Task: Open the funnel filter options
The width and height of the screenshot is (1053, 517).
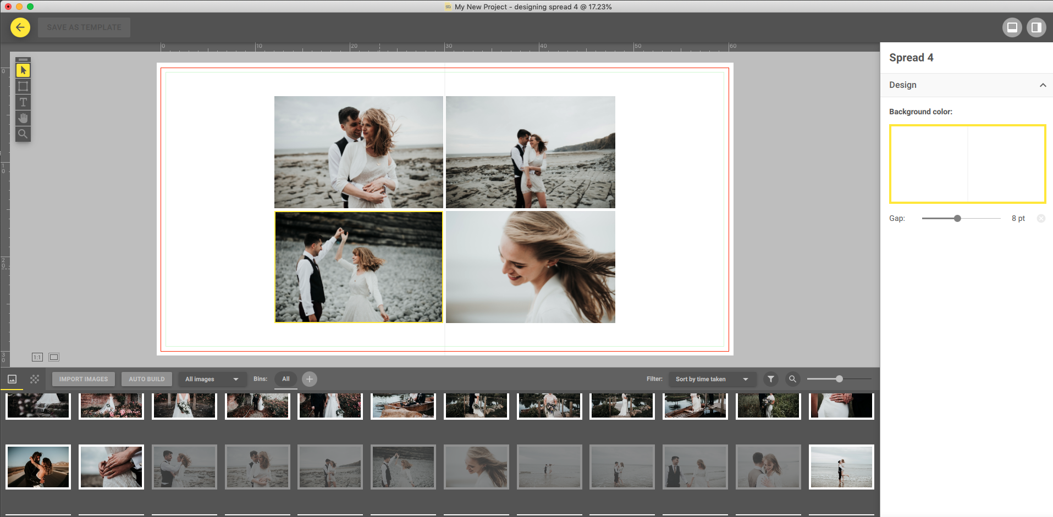Action: [x=771, y=379]
